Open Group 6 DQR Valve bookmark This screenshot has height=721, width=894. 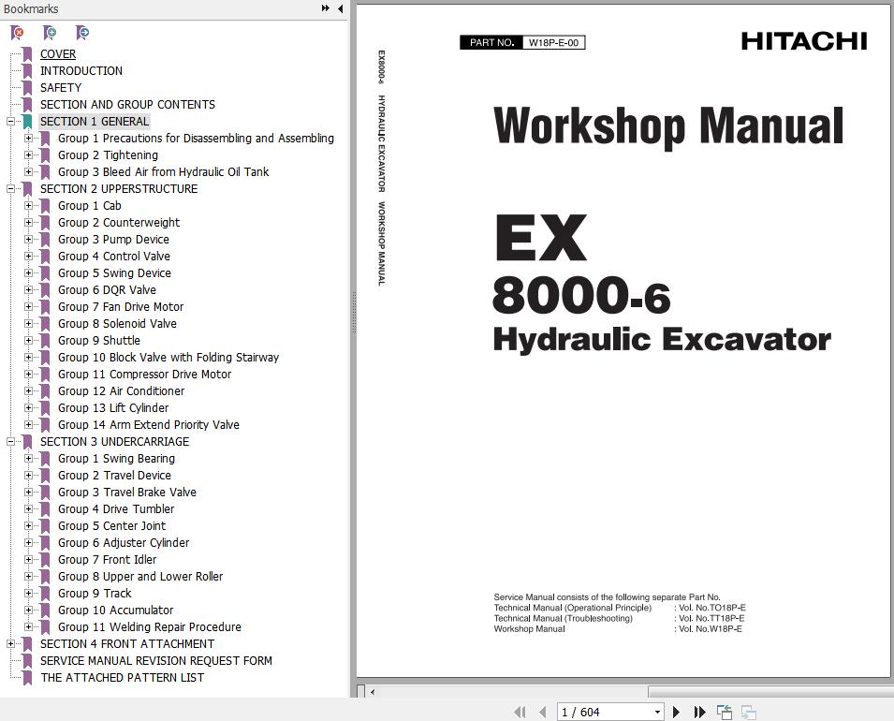click(x=108, y=289)
